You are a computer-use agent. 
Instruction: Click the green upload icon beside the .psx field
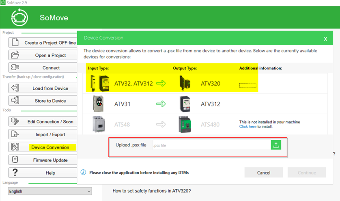[x=276, y=145]
